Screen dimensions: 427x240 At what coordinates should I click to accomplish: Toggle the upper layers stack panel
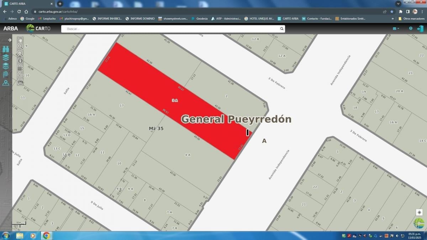[6, 58]
